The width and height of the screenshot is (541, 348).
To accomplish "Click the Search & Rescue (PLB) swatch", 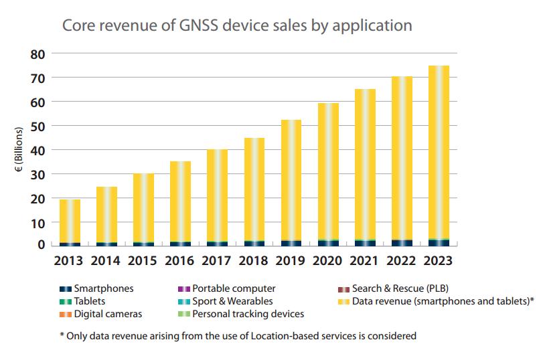I will tap(343, 289).
